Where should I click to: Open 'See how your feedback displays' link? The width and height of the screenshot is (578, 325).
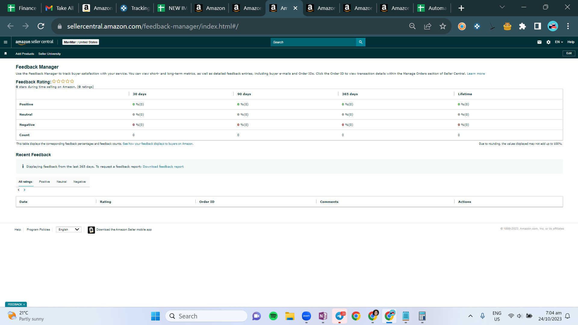[158, 144]
